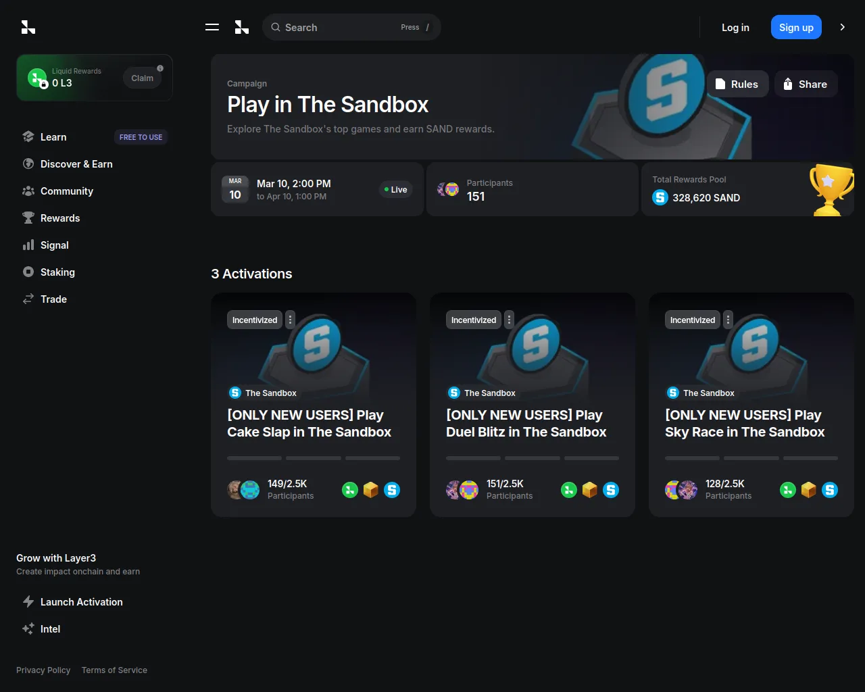Open the hamburger menu at top
Image resolution: width=865 pixels, height=692 pixels.
point(212,27)
